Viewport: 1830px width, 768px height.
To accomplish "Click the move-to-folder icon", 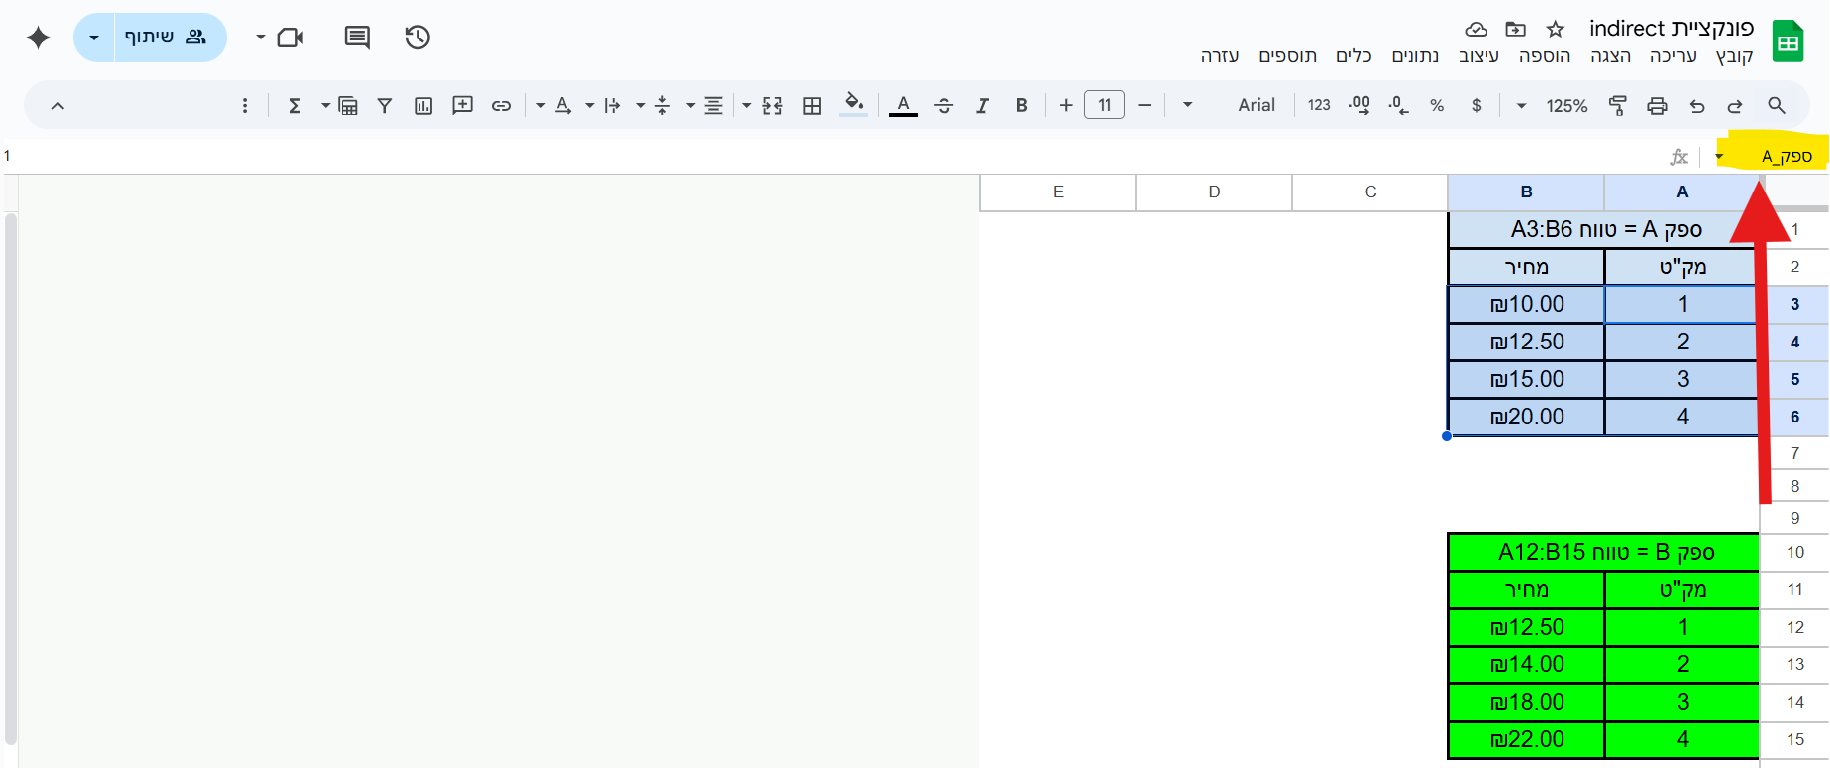I will [1516, 29].
